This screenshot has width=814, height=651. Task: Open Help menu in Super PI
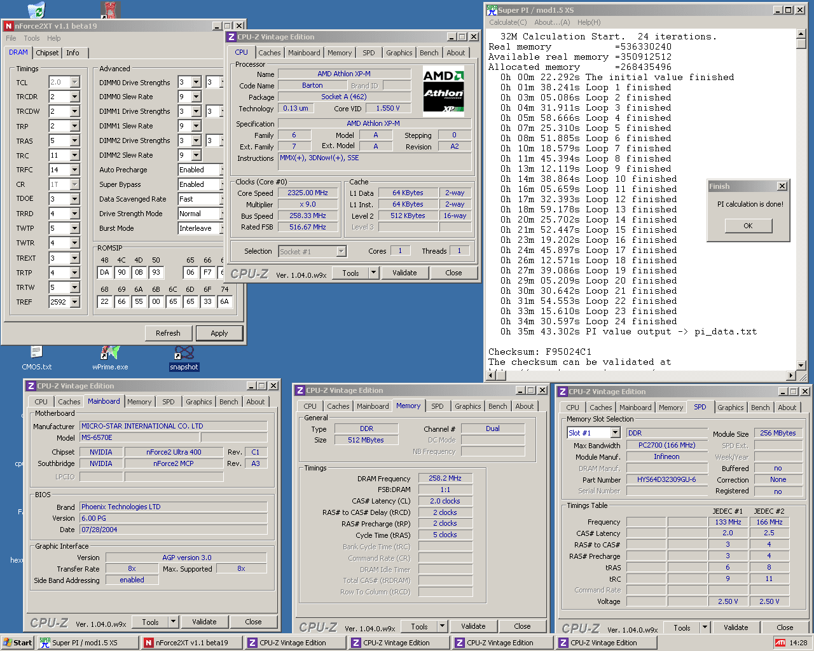(589, 22)
